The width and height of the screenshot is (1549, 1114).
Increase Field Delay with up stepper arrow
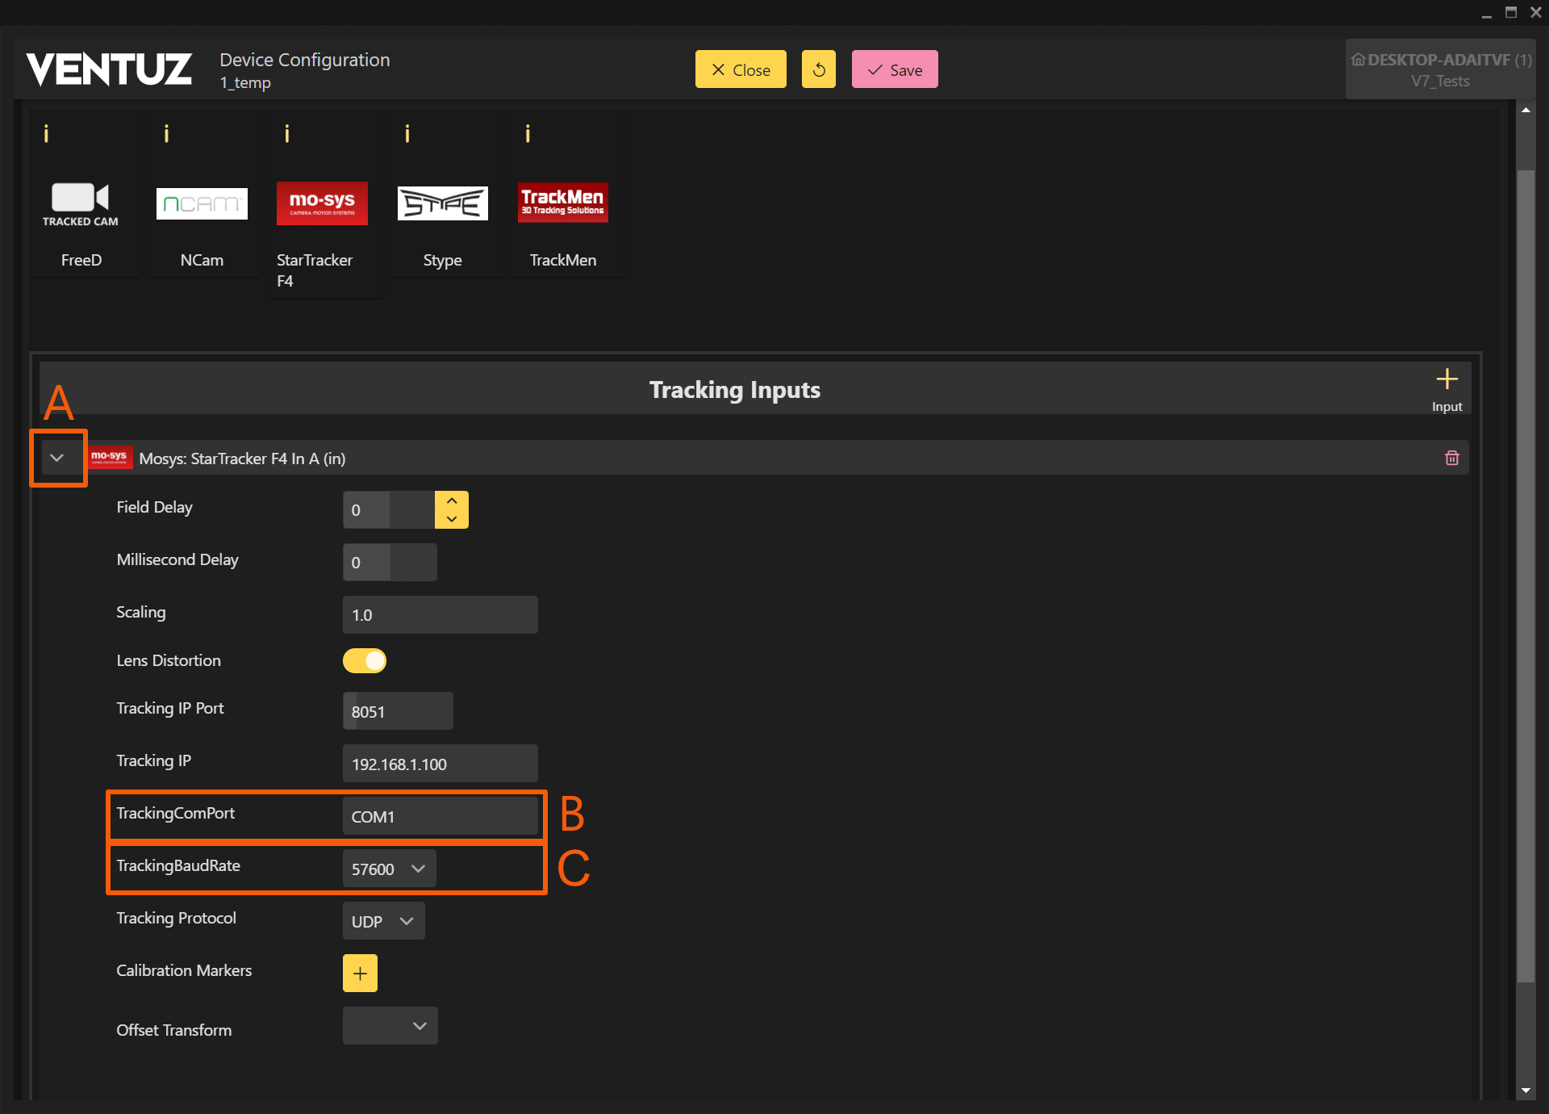pos(452,500)
